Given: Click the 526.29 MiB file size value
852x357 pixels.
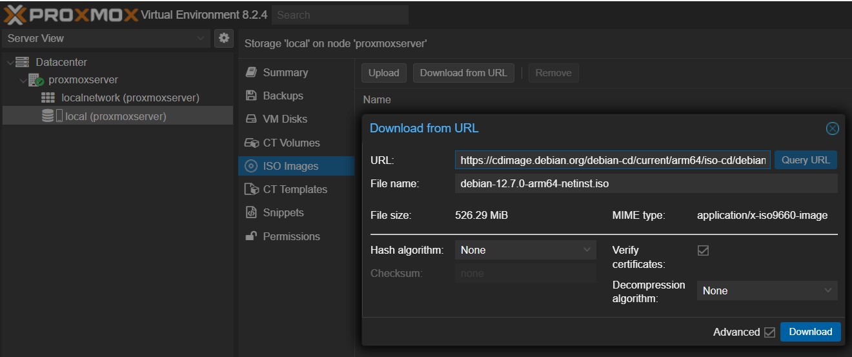Looking at the screenshot, I should point(482,216).
